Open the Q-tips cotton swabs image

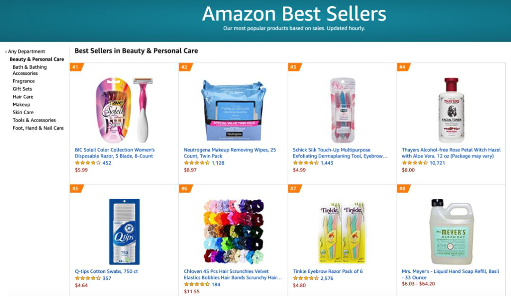click(124, 232)
